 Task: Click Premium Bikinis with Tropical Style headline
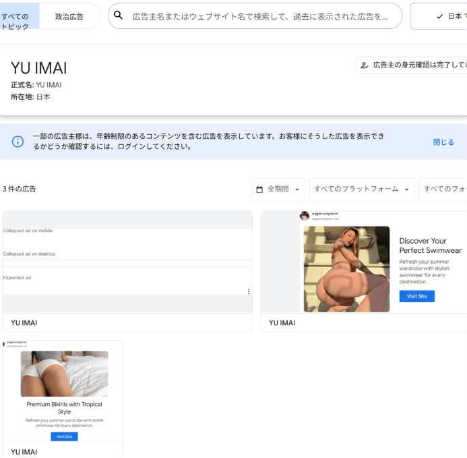(64, 408)
